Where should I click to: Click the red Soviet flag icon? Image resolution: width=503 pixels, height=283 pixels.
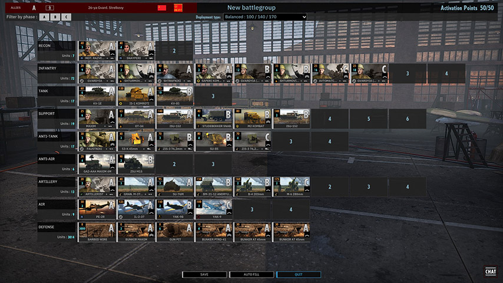coord(161,8)
